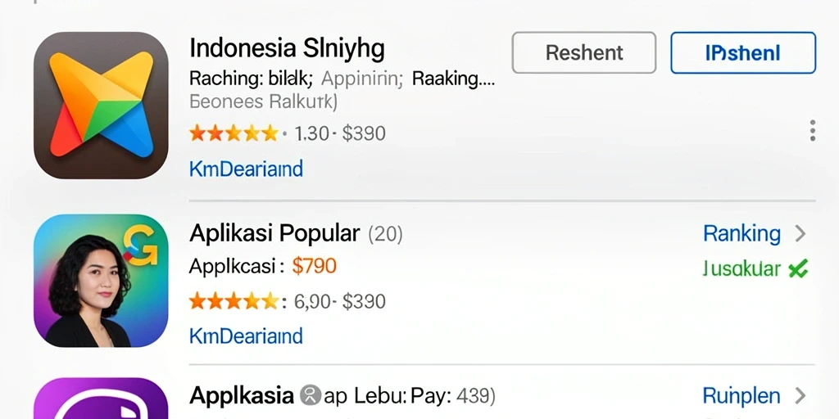Click the blue IPshenl button
This screenshot has width=839, height=419.
pos(742,52)
